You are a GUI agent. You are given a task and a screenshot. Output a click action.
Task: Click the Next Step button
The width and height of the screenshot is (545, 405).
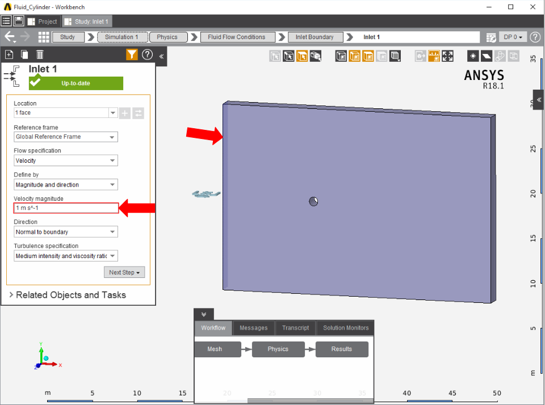click(124, 272)
